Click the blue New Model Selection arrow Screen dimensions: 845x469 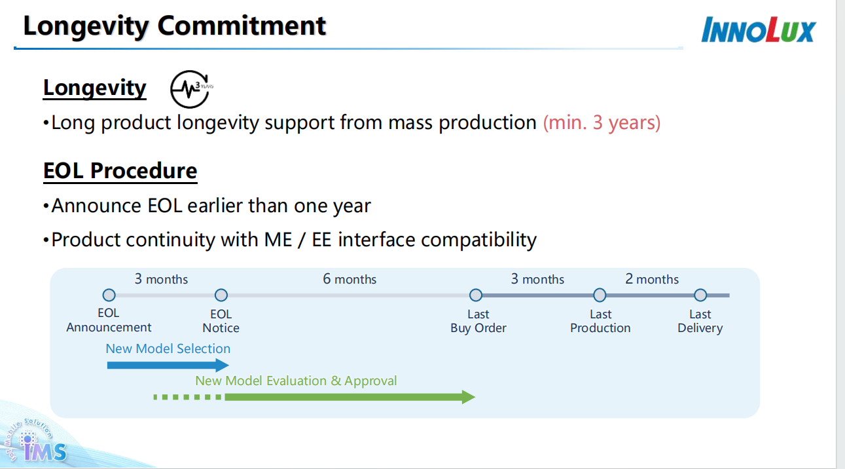tap(168, 366)
